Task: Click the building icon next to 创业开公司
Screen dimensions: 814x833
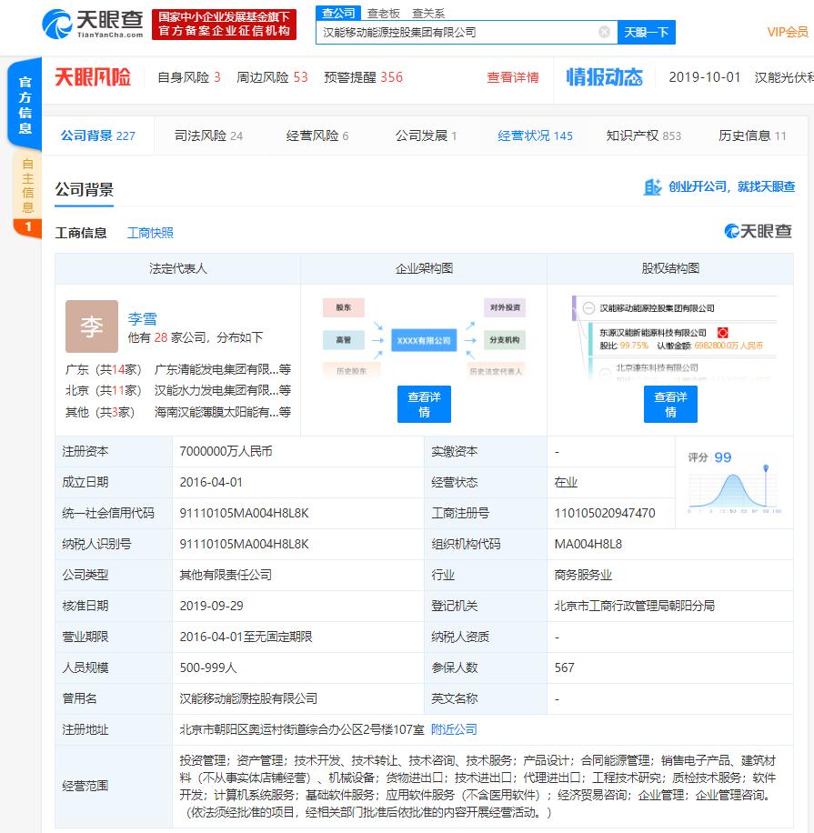Action: 652,187
